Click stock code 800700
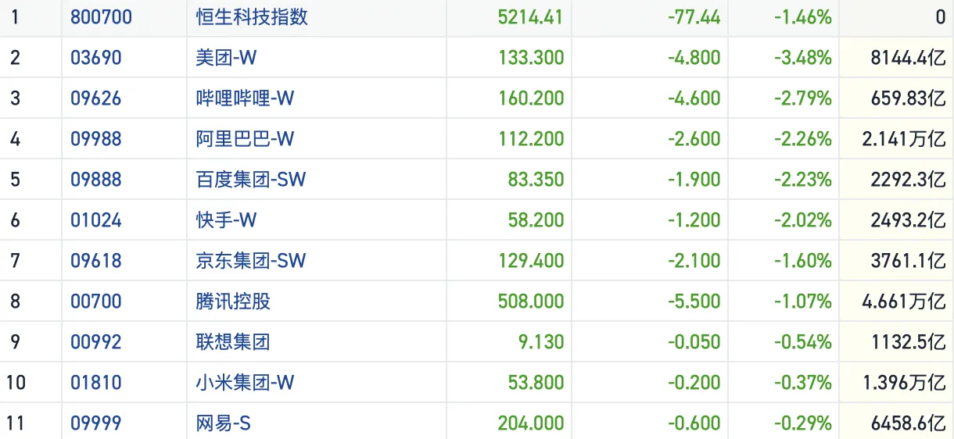This screenshot has height=439, width=954. [x=101, y=17]
